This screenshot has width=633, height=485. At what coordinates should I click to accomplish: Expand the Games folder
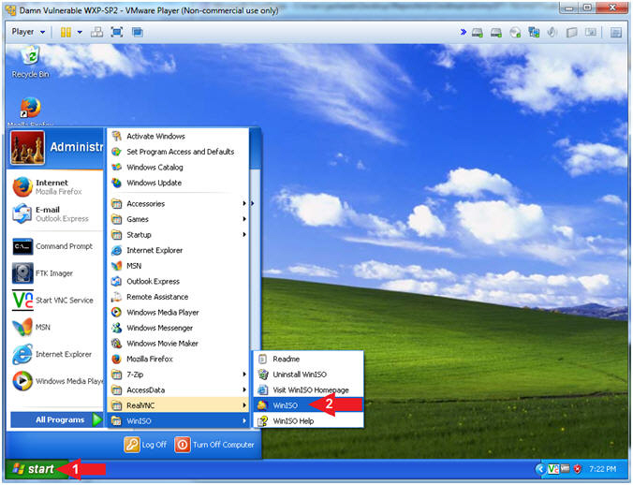pos(178,219)
